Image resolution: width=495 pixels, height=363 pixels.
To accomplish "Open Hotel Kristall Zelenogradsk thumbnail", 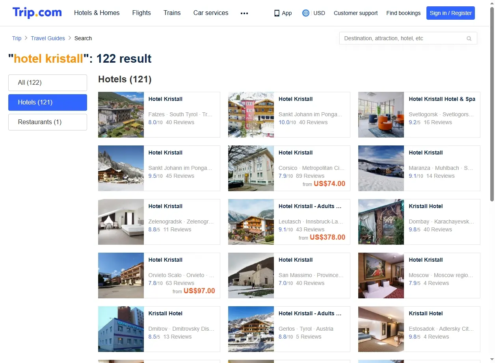I will pos(121,222).
